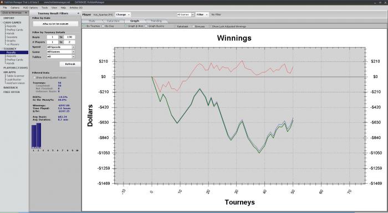388x213 pixels.
Task: Expand the Tables dropdown
Action: tap(73, 56)
